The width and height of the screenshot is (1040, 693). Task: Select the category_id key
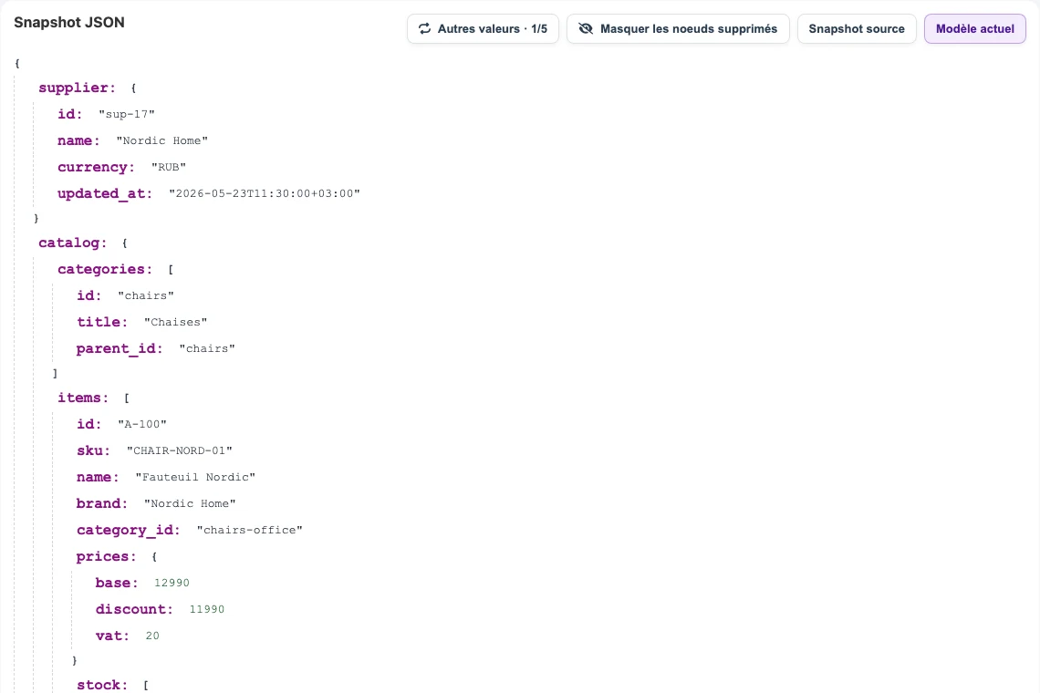coord(128,531)
